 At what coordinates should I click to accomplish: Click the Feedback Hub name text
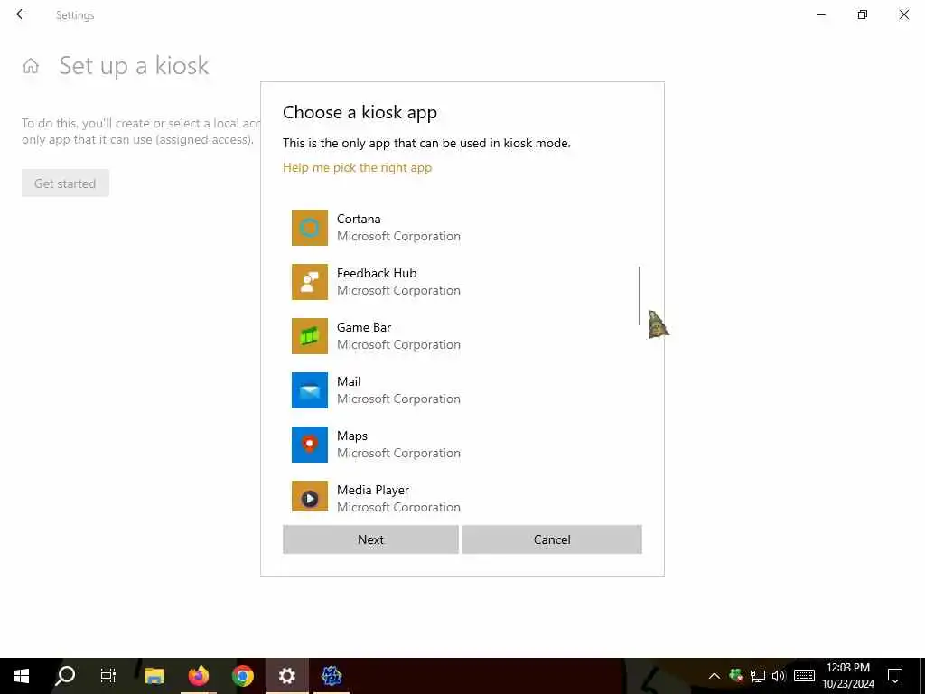tap(377, 273)
